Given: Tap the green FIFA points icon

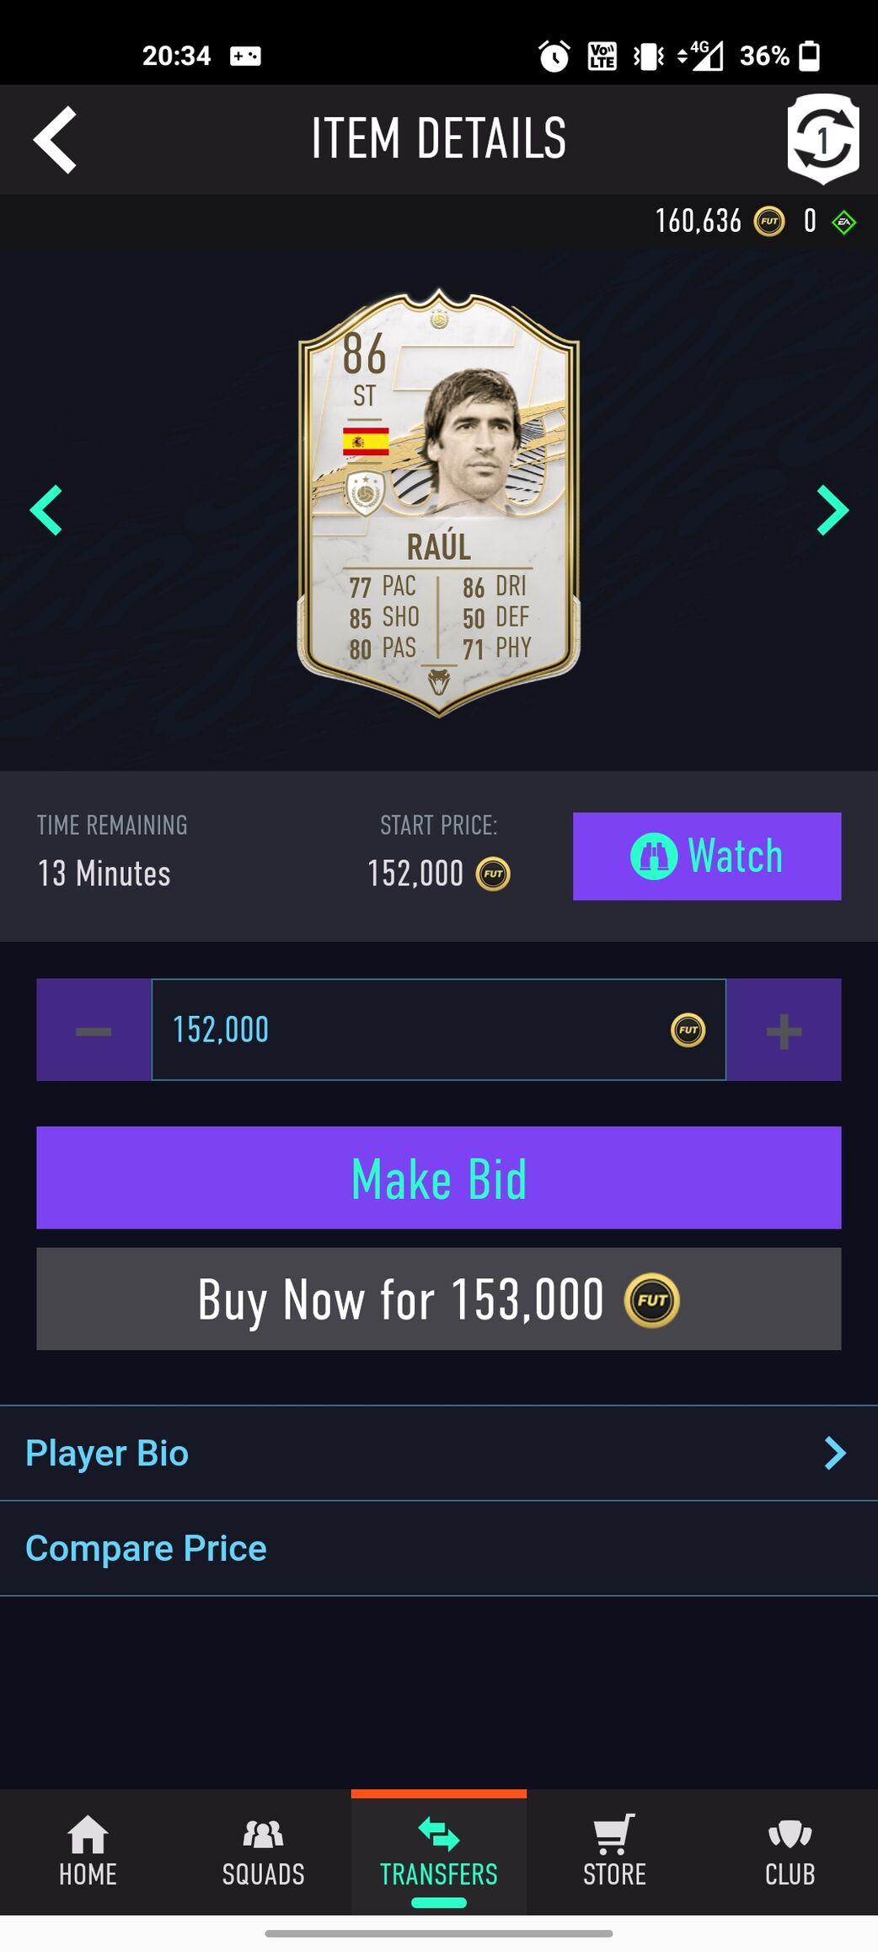Looking at the screenshot, I should pos(843,223).
